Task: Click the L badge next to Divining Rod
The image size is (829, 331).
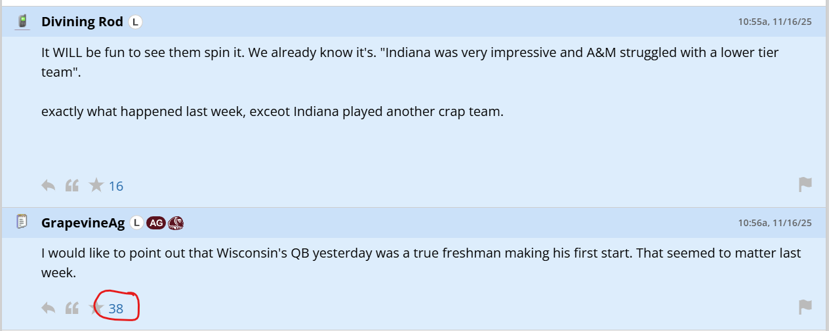Action: 135,22
